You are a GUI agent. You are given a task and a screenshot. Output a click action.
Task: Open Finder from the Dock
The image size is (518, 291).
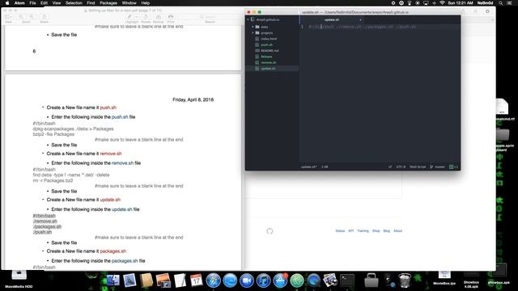click(113, 280)
